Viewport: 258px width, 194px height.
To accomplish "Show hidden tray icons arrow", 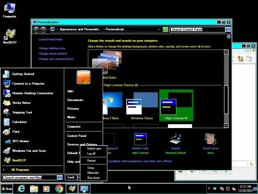I will tap(209, 188).
